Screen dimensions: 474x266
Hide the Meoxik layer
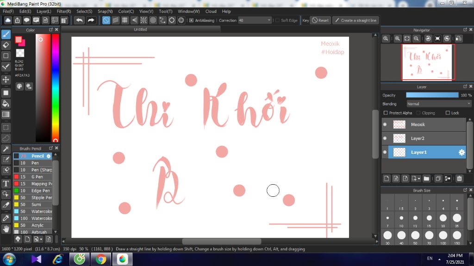pyautogui.click(x=385, y=125)
